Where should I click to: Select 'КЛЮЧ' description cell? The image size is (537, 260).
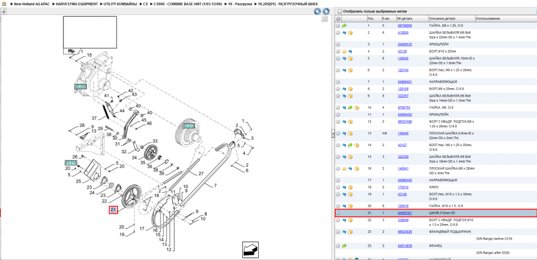pos(434,187)
